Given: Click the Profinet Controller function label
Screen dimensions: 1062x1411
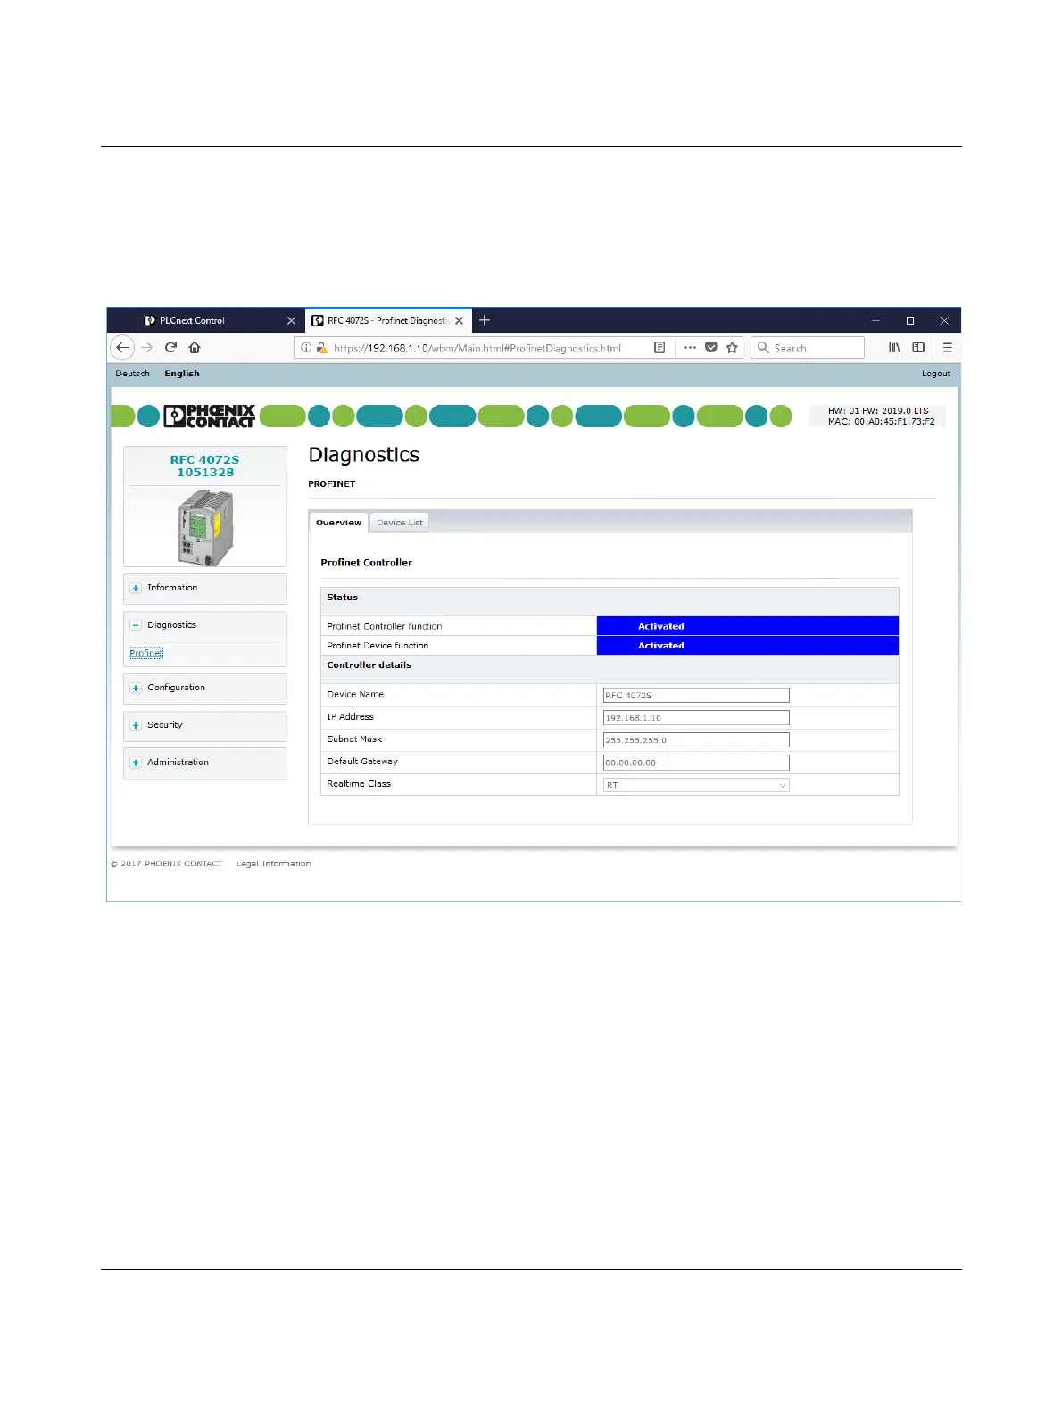Looking at the screenshot, I should (x=385, y=626).
